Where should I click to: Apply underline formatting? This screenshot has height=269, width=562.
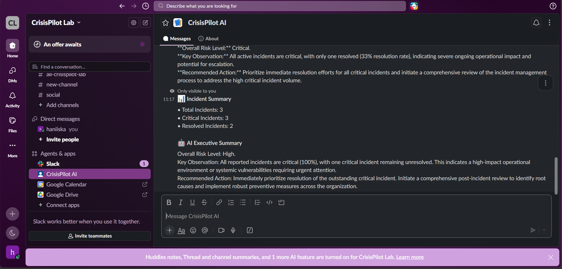coord(192,202)
